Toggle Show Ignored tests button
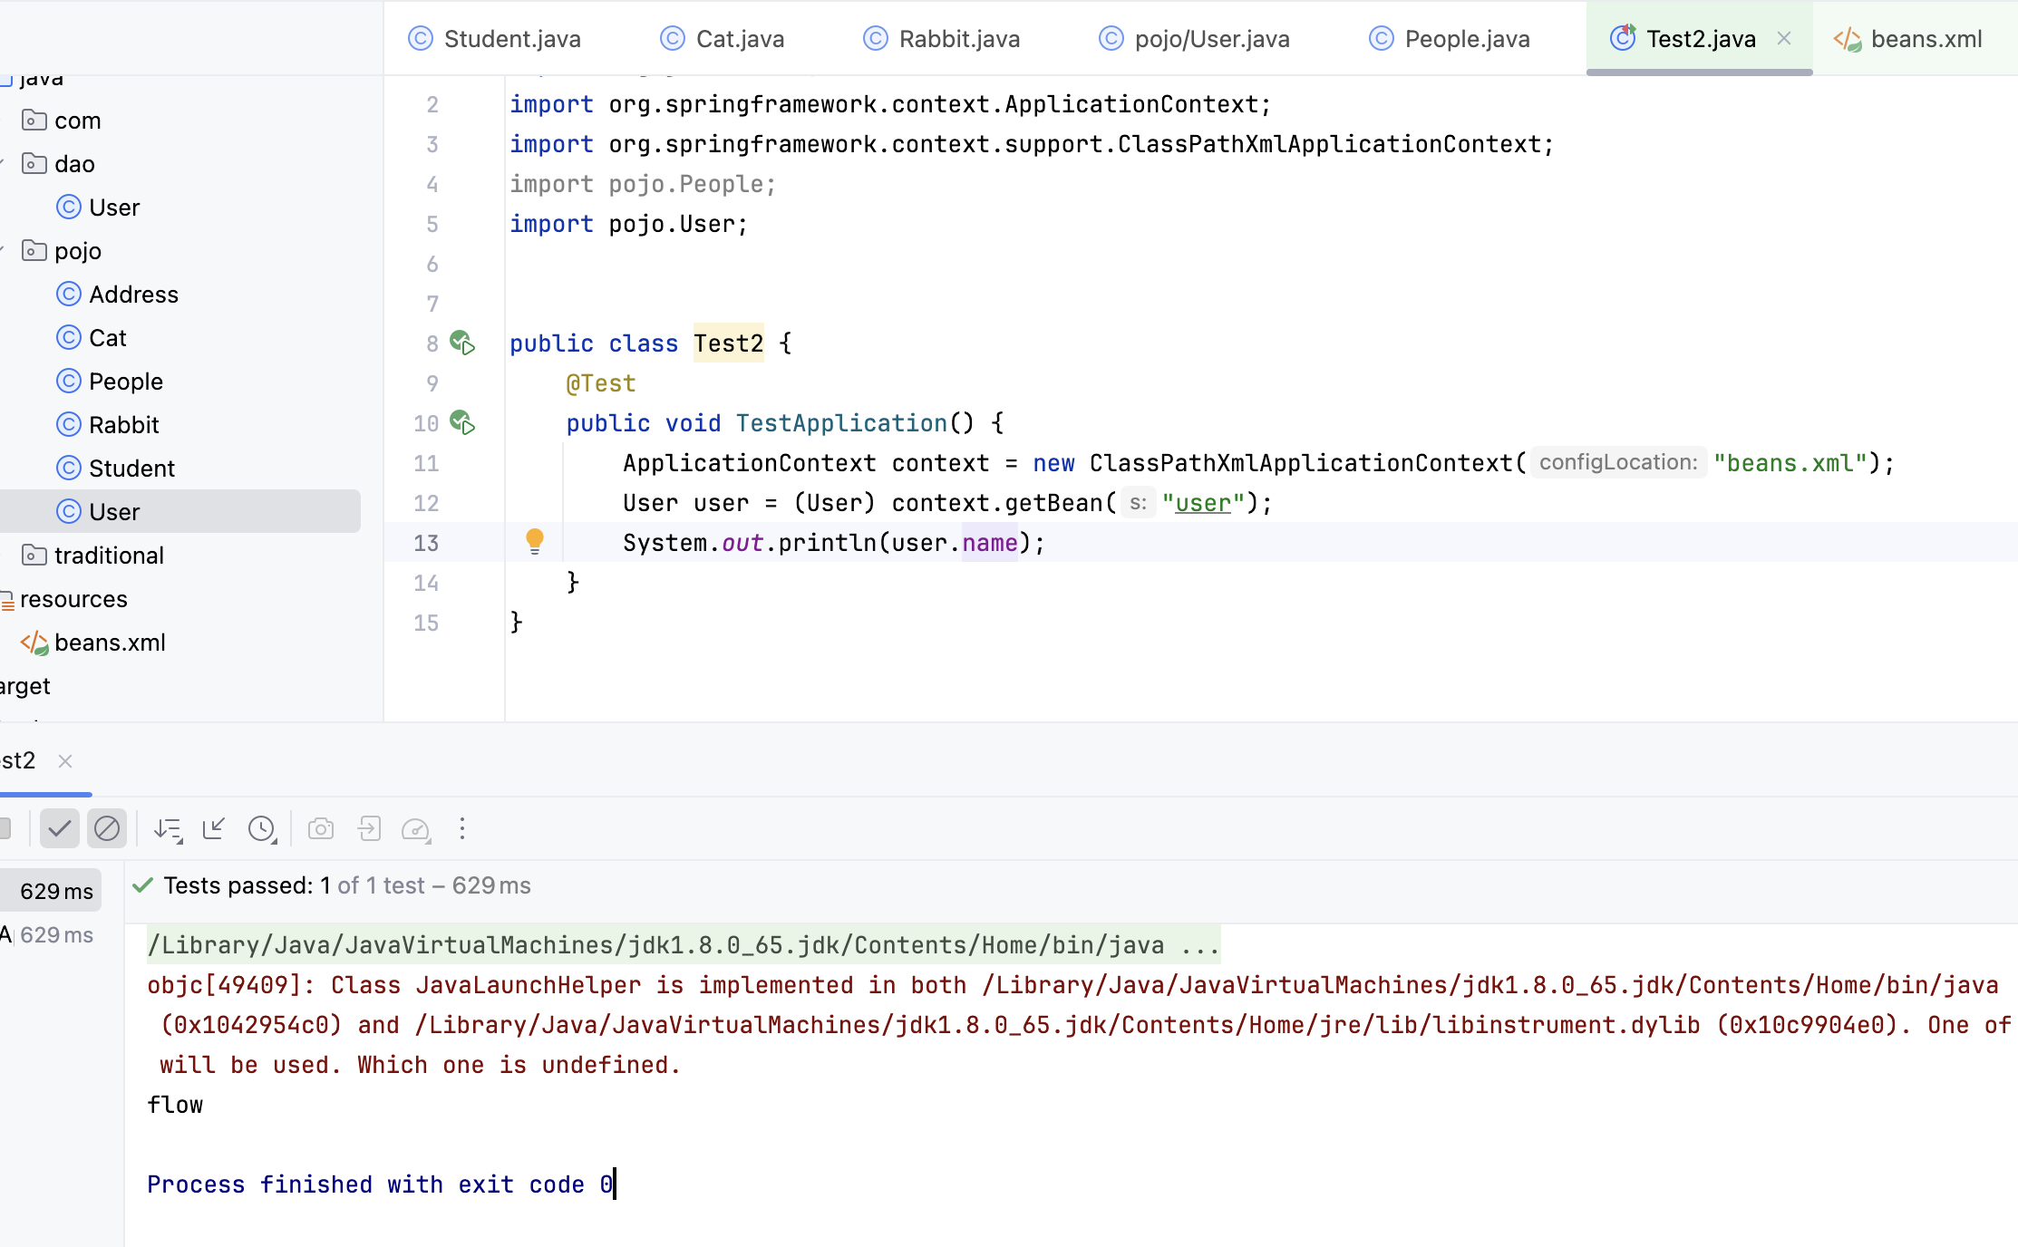 coord(107,828)
